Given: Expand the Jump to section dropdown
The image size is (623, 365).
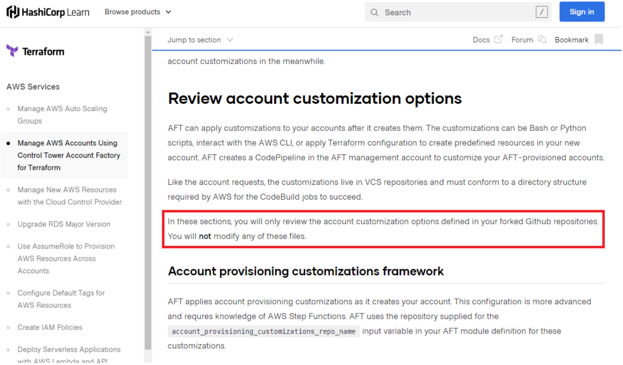Looking at the screenshot, I should (200, 40).
